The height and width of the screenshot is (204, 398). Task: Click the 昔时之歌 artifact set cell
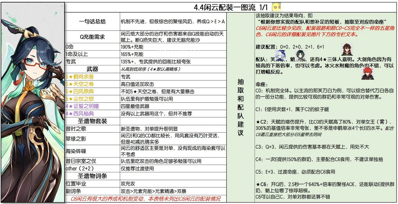pos(92,129)
